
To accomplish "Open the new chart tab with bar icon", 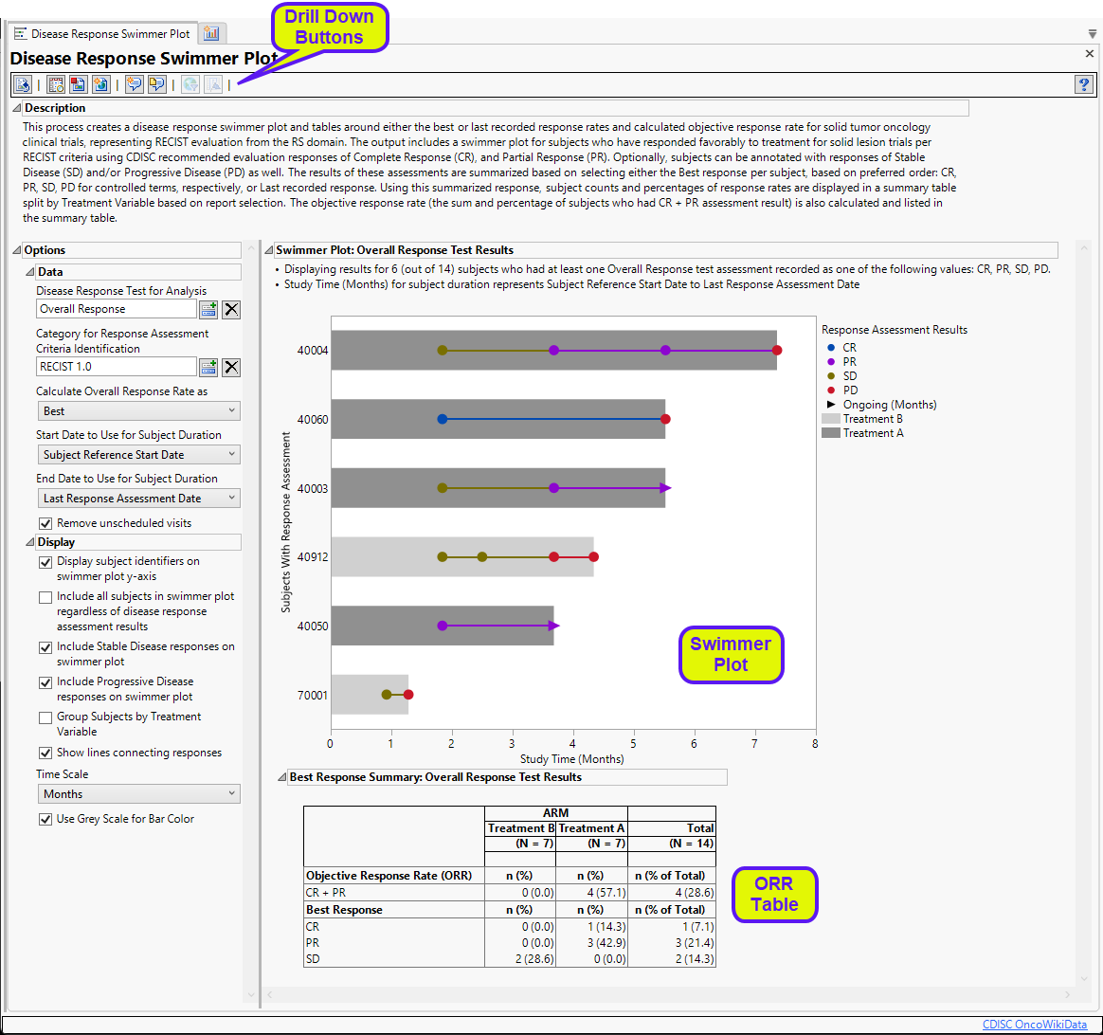I will [211, 33].
